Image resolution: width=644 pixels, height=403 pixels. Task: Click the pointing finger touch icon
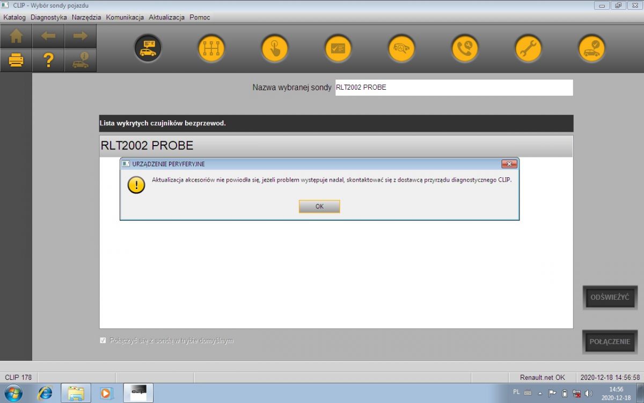coord(275,49)
